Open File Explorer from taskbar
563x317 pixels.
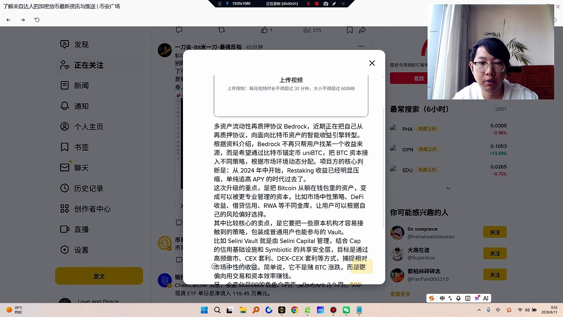tap(243, 310)
